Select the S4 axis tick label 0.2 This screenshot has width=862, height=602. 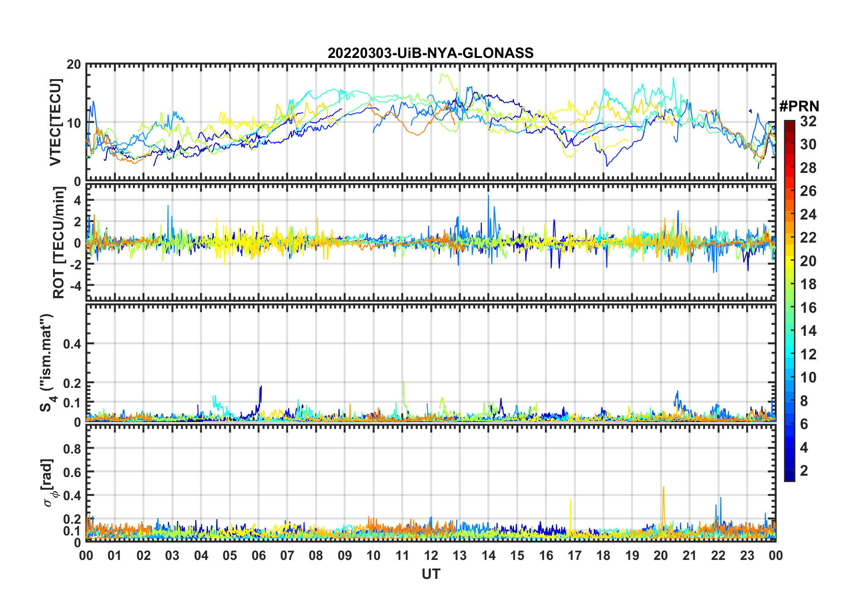pyautogui.click(x=73, y=383)
